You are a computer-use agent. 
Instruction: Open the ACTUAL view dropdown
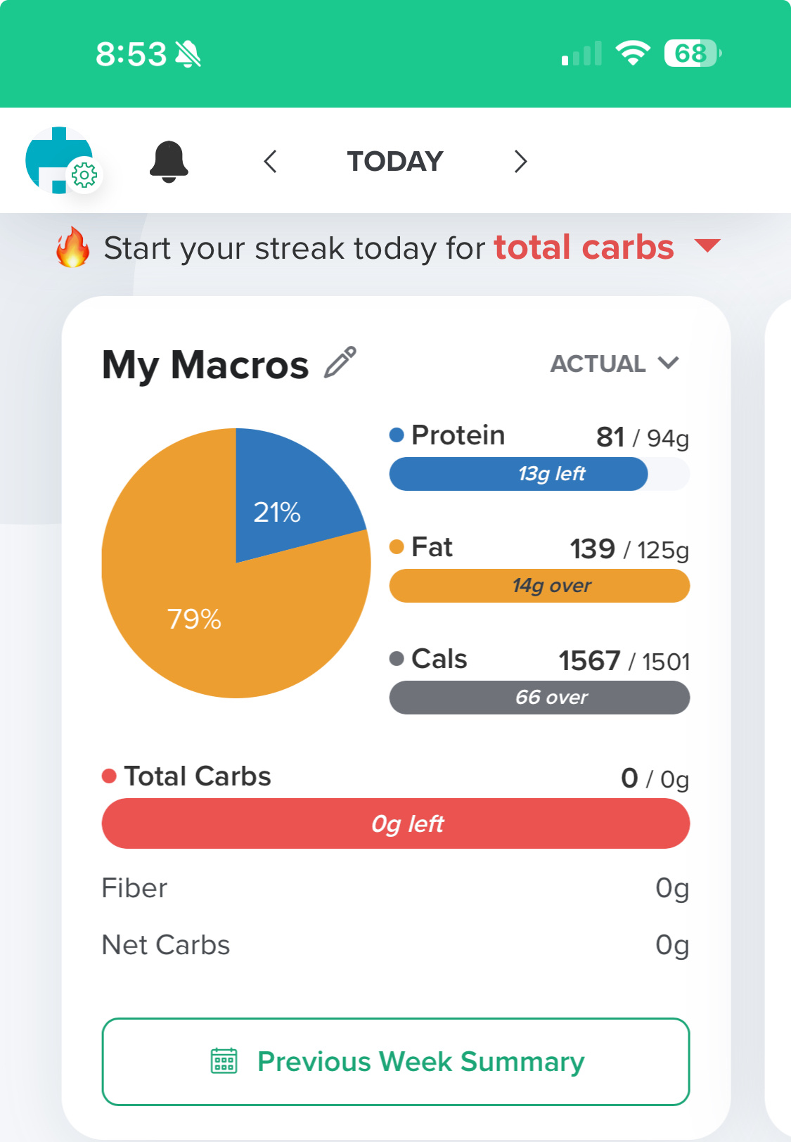tap(614, 364)
